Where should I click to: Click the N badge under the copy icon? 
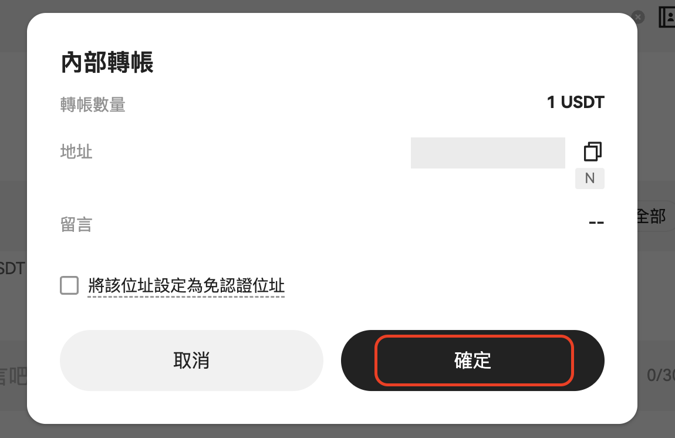(x=590, y=178)
